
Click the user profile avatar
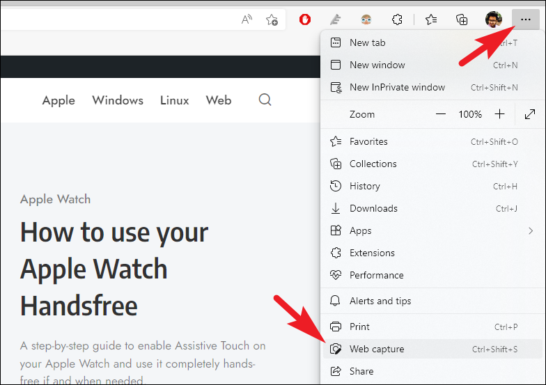pos(493,19)
